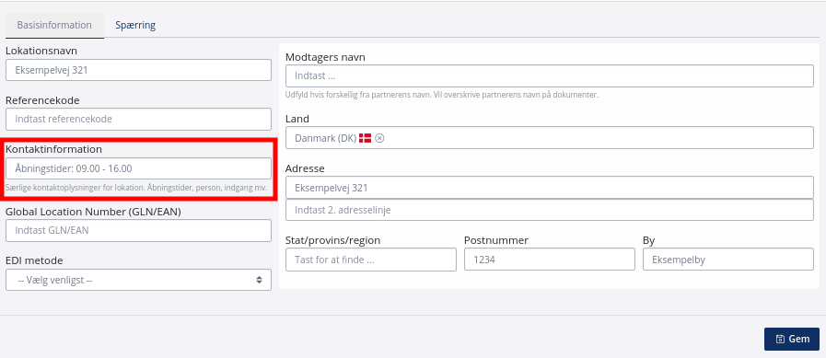The image size is (826, 358).
Task: Click the Modtagers navn hint text
Action: pyautogui.click(x=441, y=96)
